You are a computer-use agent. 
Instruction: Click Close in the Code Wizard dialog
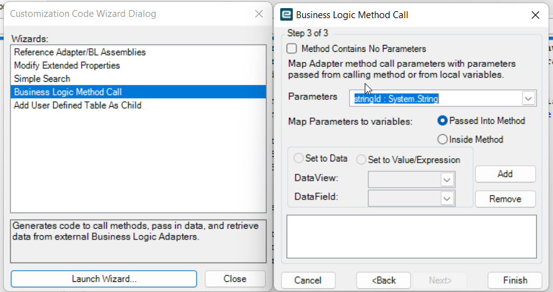235,279
